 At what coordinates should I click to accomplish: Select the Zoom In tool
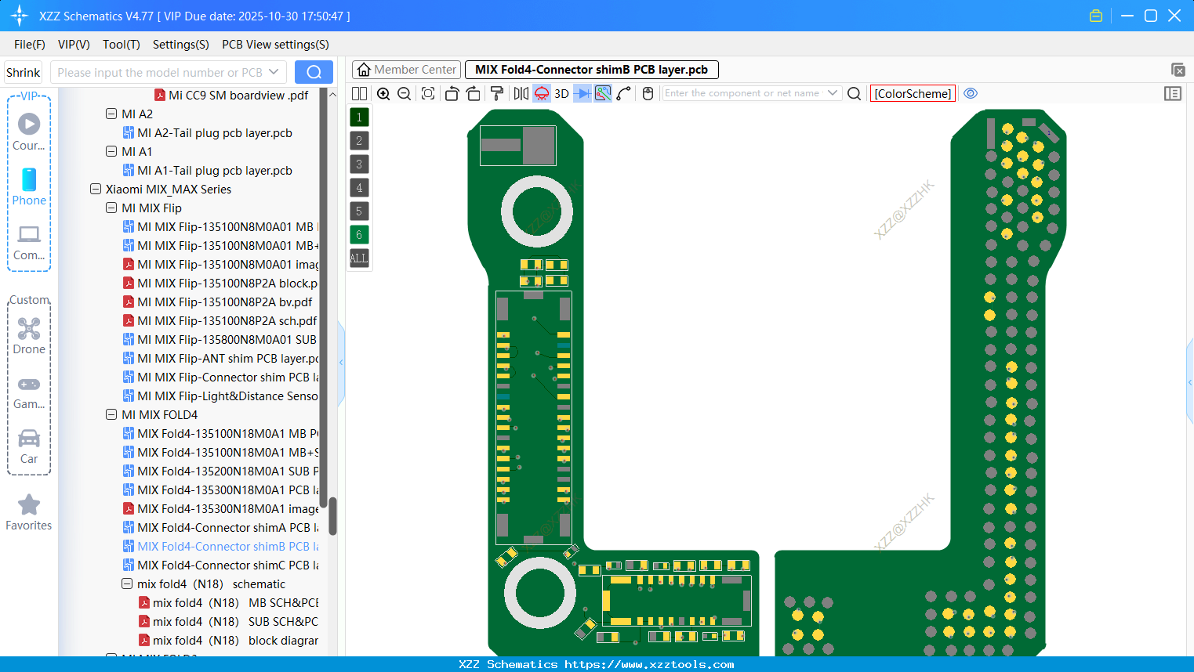[x=383, y=93]
